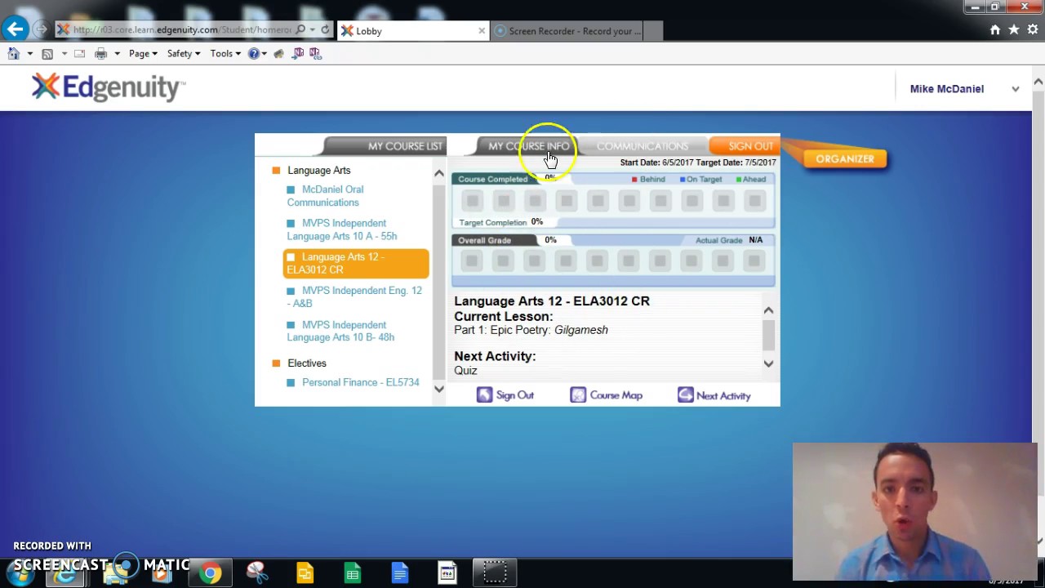Go to the Next Activity link

[x=723, y=396]
